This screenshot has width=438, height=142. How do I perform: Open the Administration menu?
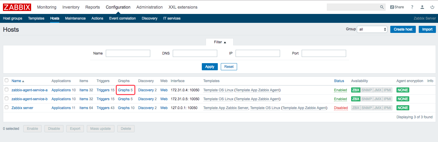pyautogui.click(x=149, y=7)
